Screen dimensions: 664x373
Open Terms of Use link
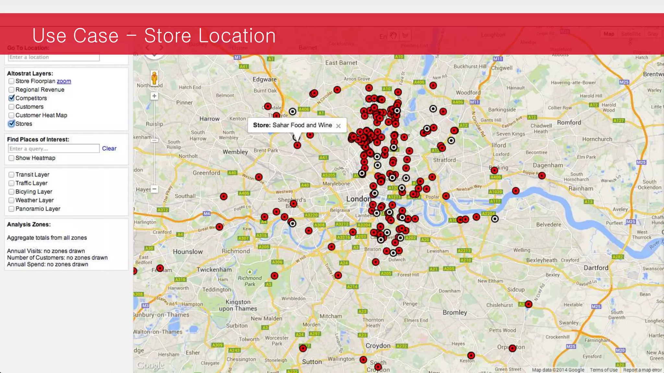pos(604,370)
